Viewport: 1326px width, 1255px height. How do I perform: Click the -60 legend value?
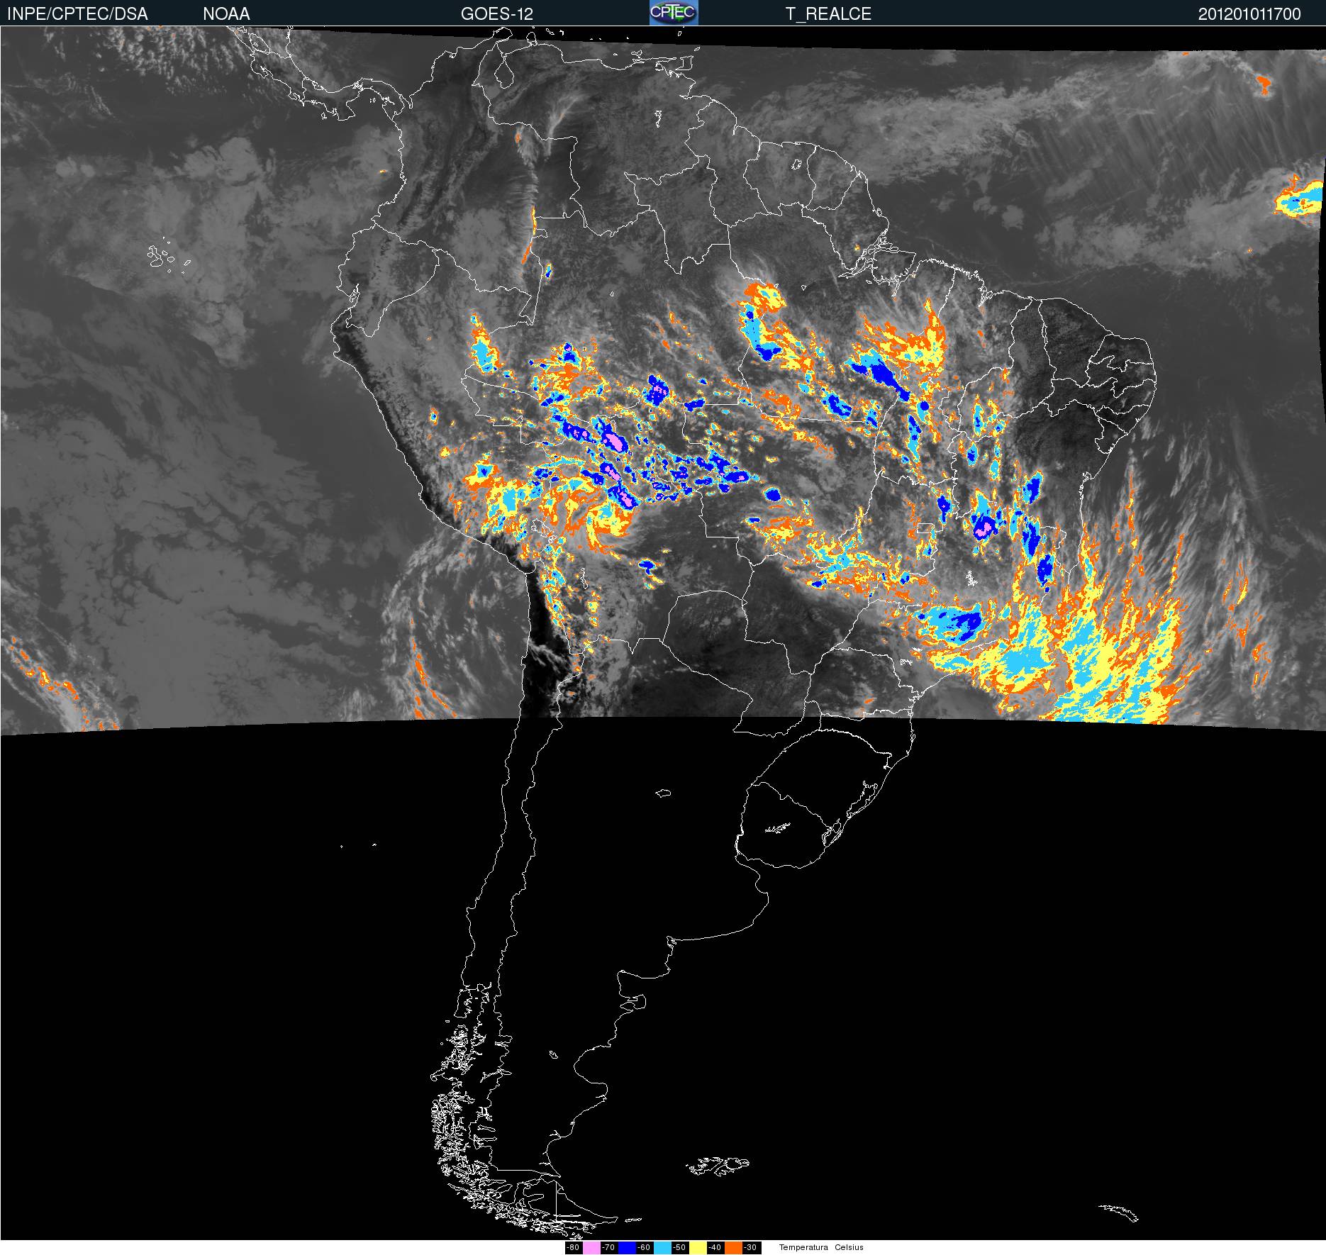(644, 1248)
